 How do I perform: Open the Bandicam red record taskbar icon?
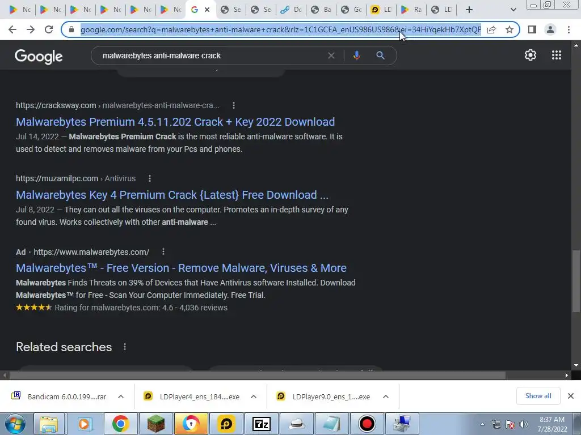(x=367, y=424)
